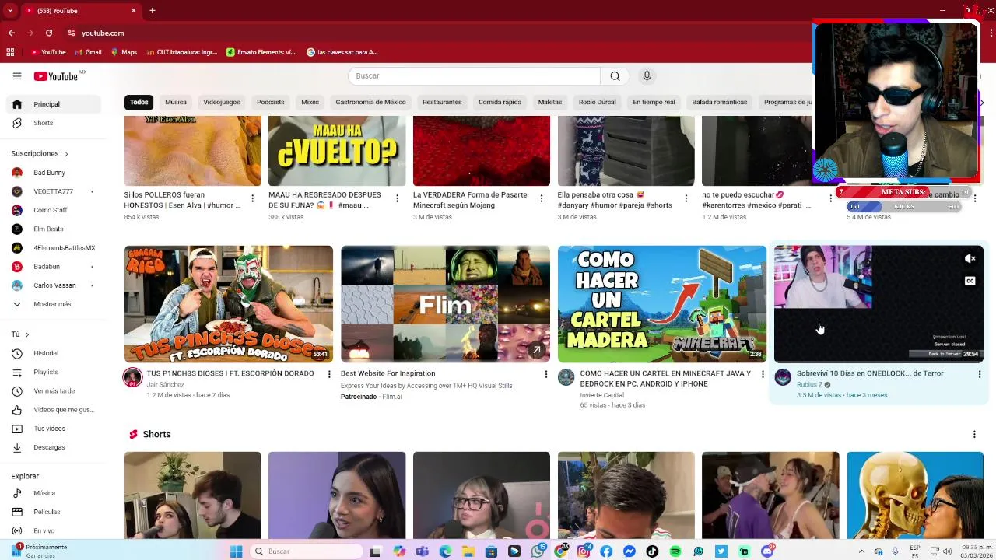Open Historial in the sidebar
996x560 pixels.
(x=53, y=353)
